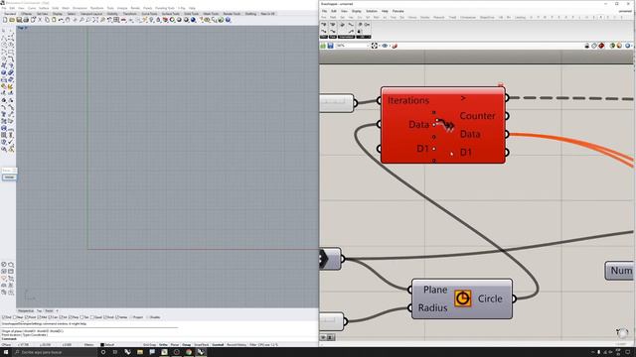Click the Iterations input of red component
Image resolution: width=636 pixels, height=357 pixels.
(408, 100)
